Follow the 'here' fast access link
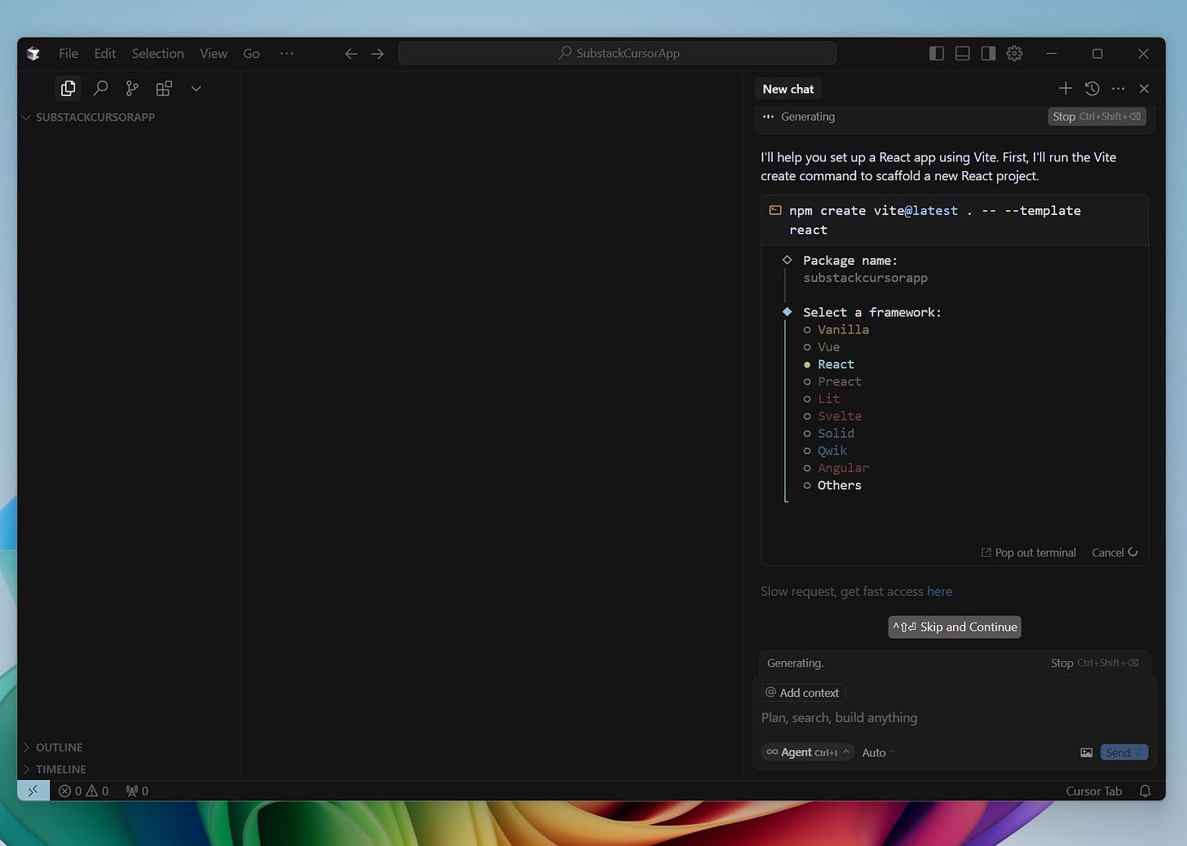This screenshot has height=846, width=1187. [939, 592]
